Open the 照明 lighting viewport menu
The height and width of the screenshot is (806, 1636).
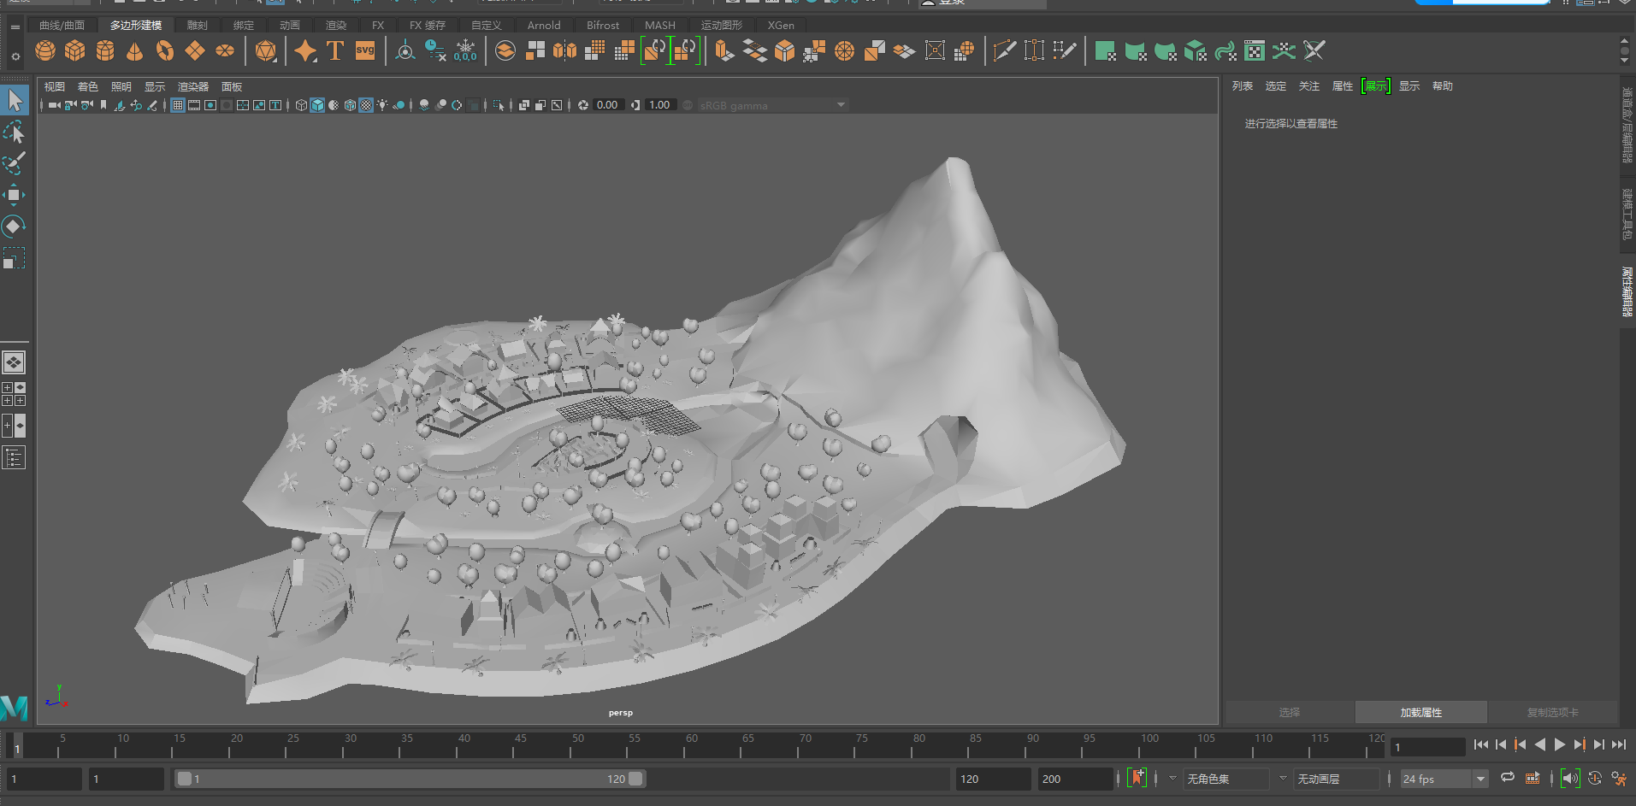[x=121, y=87]
